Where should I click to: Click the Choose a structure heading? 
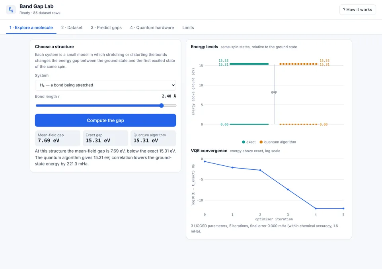(55, 47)
